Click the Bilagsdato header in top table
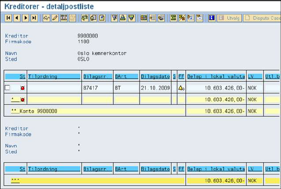 click(155, 76)
